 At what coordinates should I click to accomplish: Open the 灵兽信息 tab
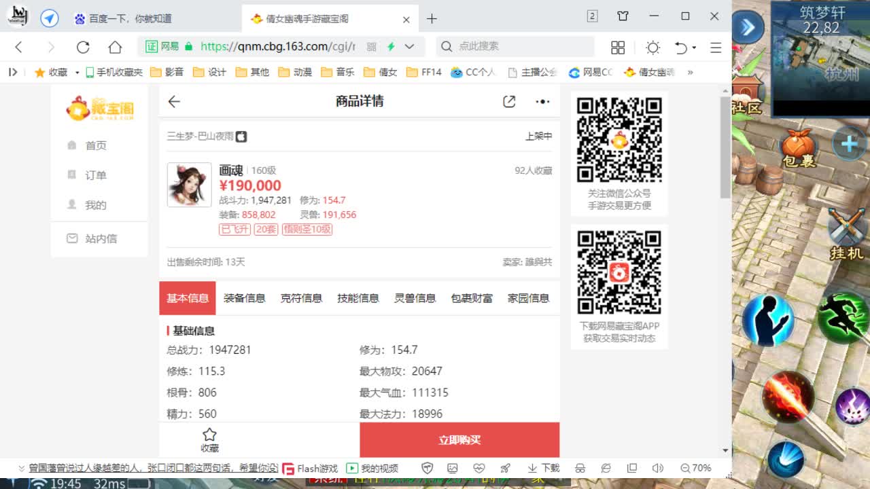(415, 297)
